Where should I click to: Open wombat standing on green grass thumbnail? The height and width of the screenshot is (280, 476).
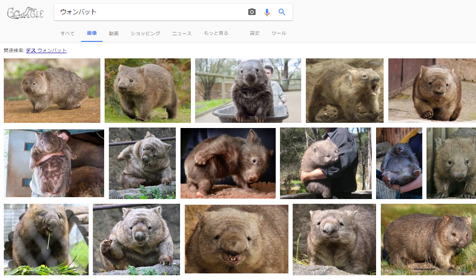[148, 91]
